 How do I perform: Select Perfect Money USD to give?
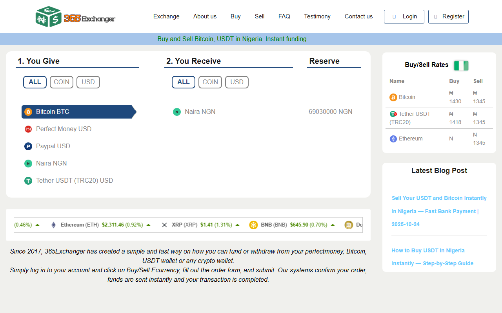[79, 129]
